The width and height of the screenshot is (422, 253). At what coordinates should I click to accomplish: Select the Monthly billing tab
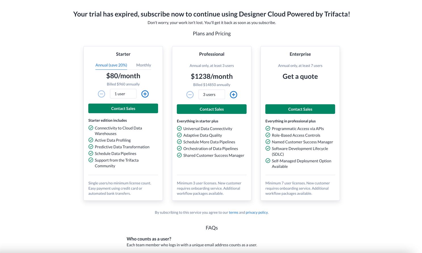[x=143, y=65]
